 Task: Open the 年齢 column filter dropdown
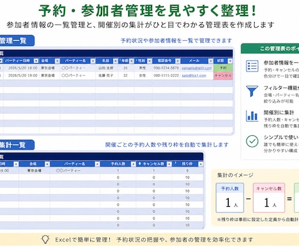131,61
